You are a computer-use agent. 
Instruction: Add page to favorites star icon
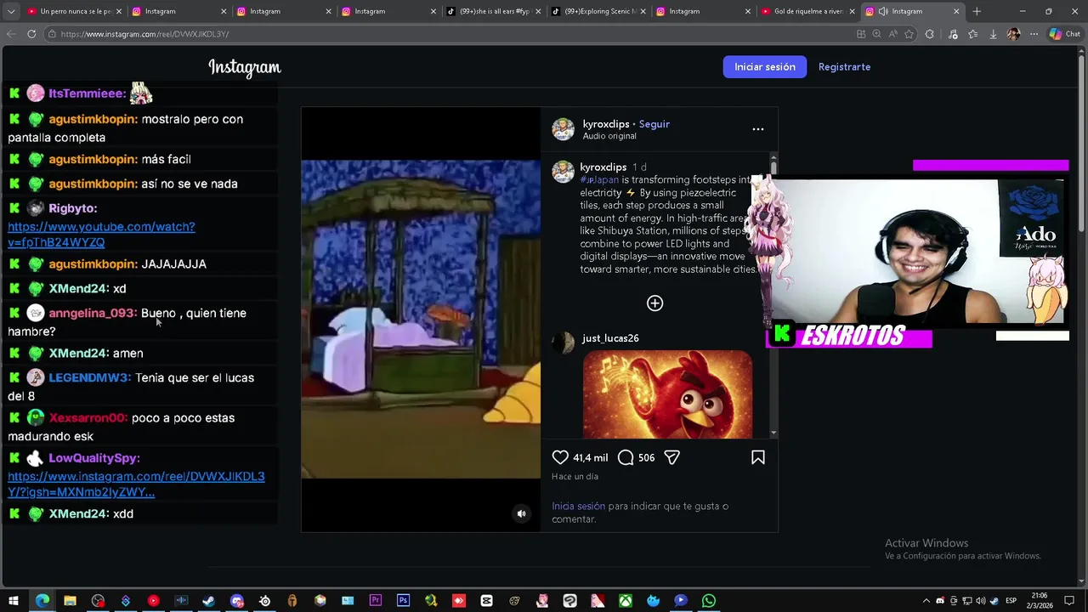pos(909,34)
